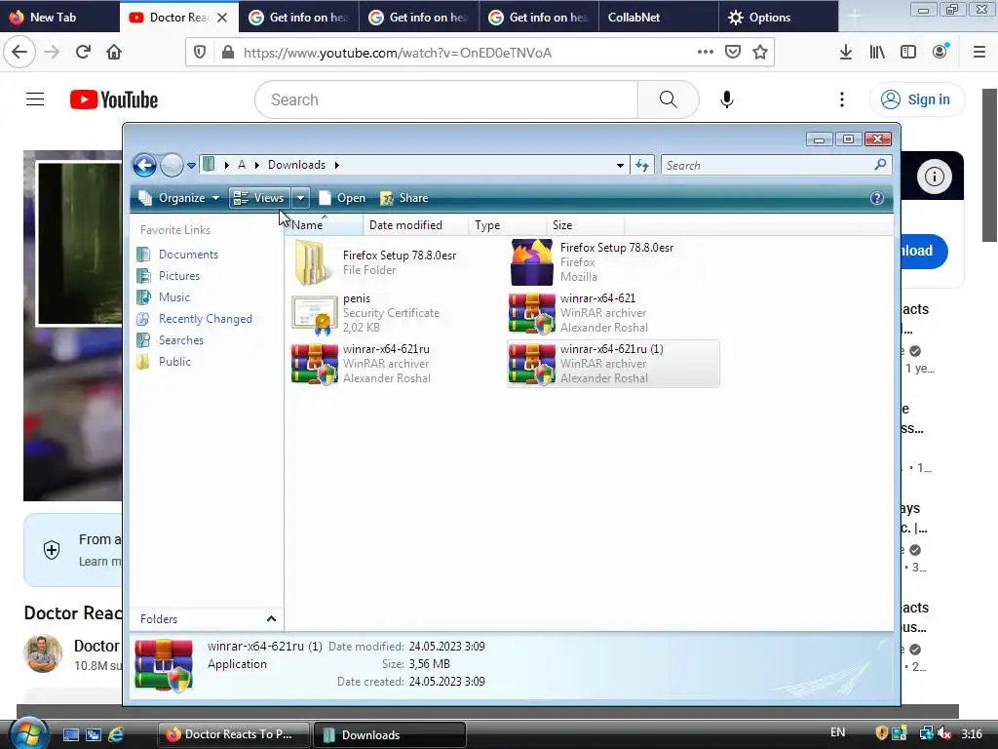Go back in Explorer with the blue arrow
Screen dimensions: 998x749
point(144,166)
